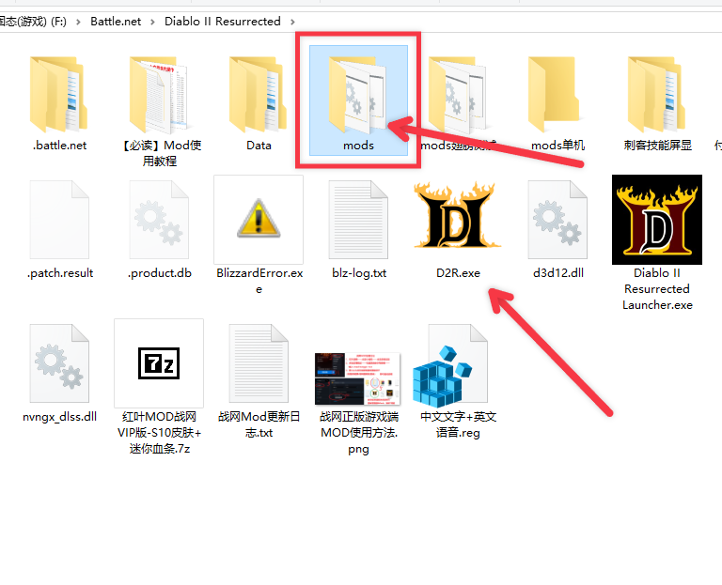722x585 pixels.
Task: Click the (F:) drive breadcrumb segment
Action: pos(33,22)
